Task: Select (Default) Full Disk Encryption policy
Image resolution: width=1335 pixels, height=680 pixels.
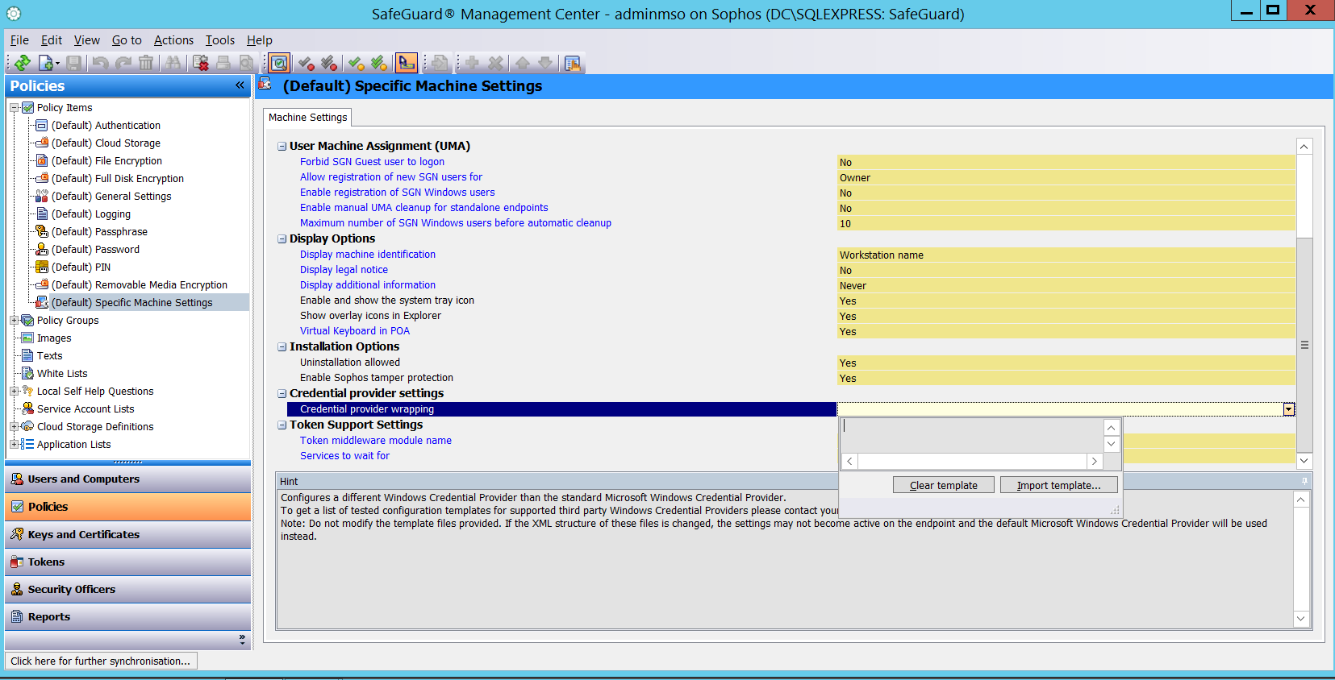Action: click(x=118, y=179)
